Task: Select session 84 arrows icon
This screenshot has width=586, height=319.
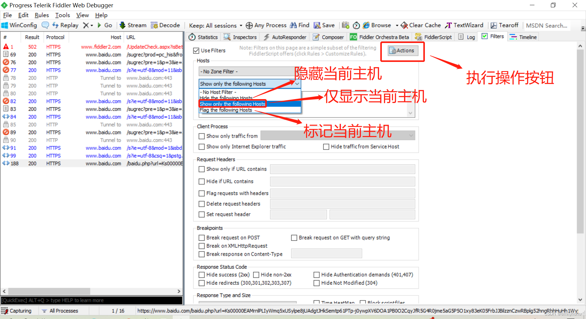Action: pos(6,116)
